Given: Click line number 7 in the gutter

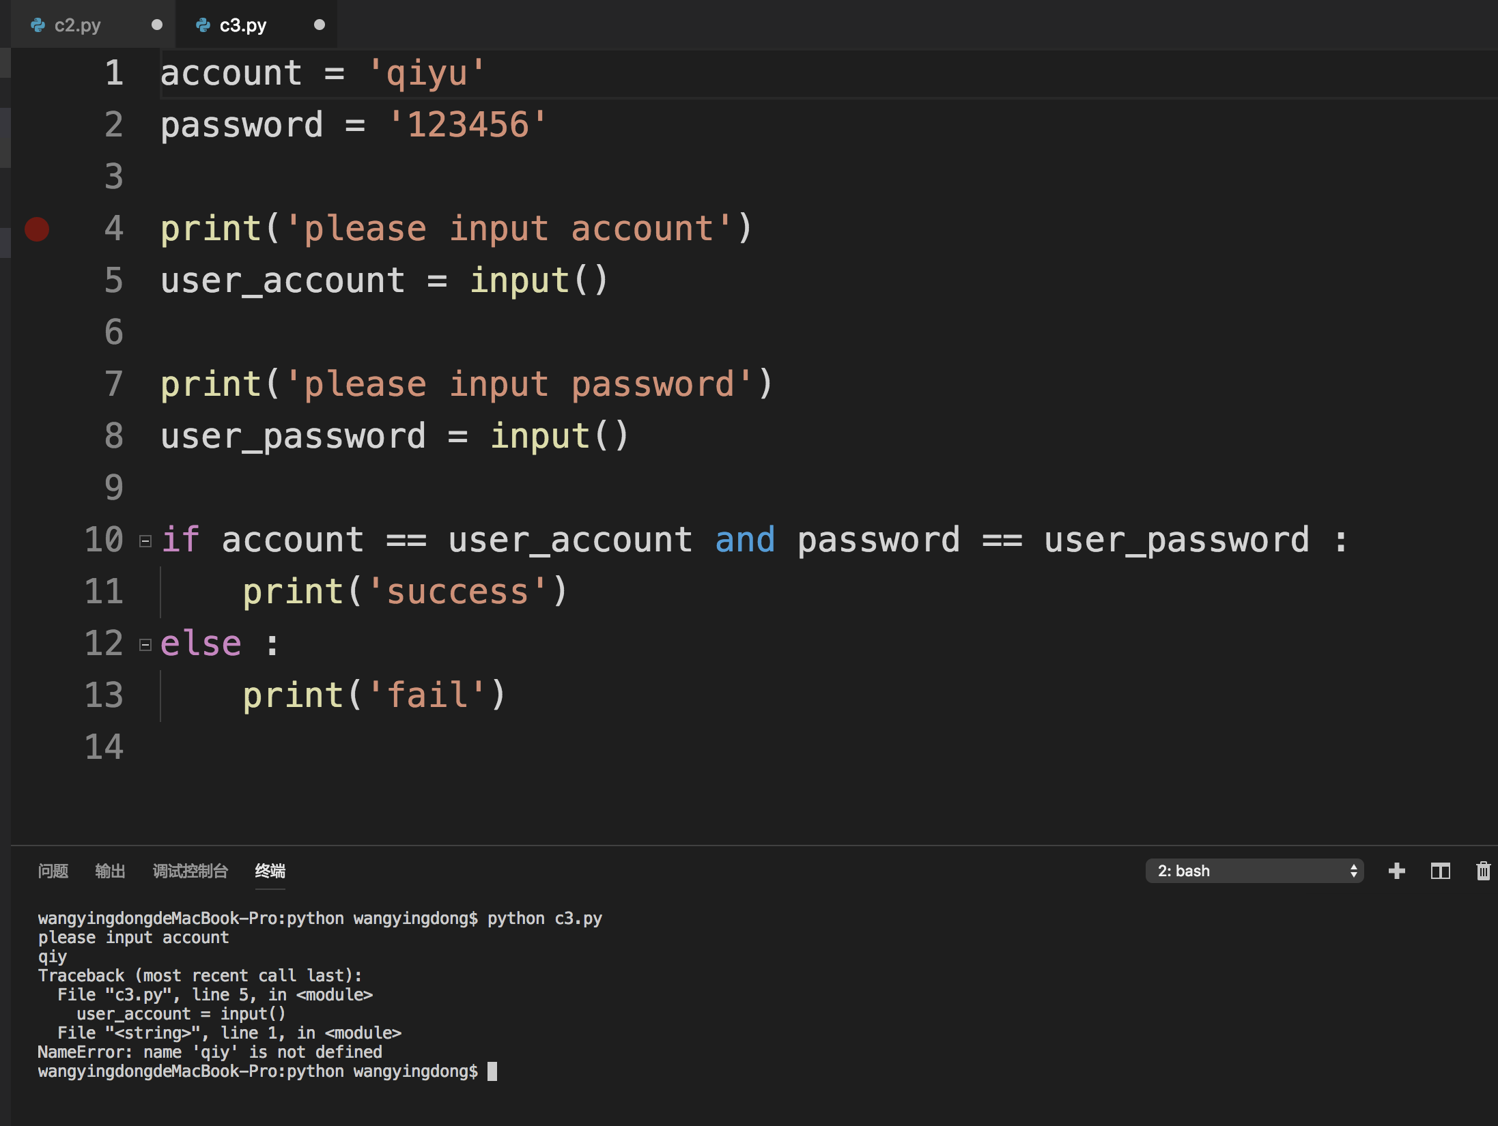Looking at the screenshot, I should (x=114, y=384).
